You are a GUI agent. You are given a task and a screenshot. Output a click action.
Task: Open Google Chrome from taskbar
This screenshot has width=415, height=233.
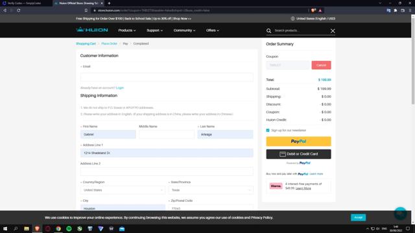(x=58, y=228)
